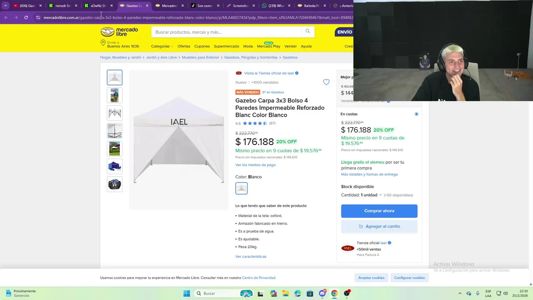Click the Mercado Libre logo
Viewport: 533px width, 300px height.
coord(119,32)
